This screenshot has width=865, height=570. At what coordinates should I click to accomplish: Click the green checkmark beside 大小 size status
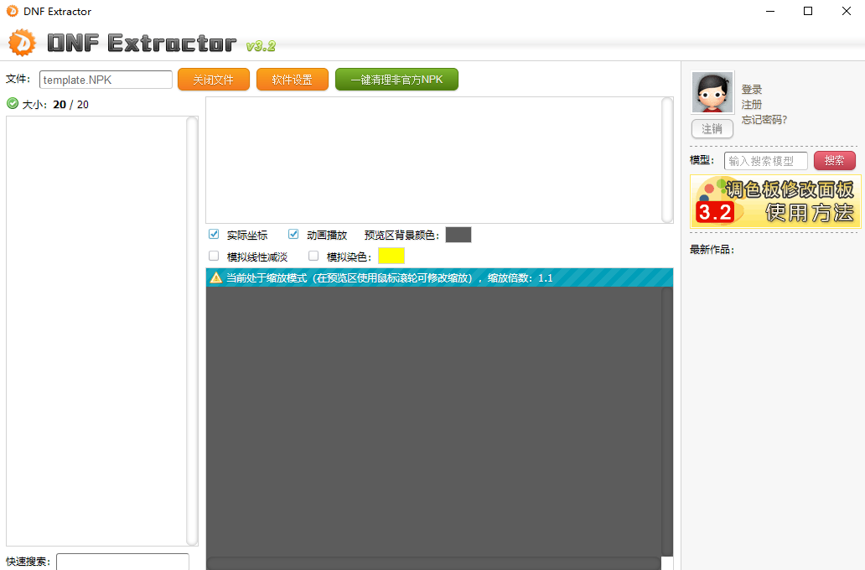(11, 103)
